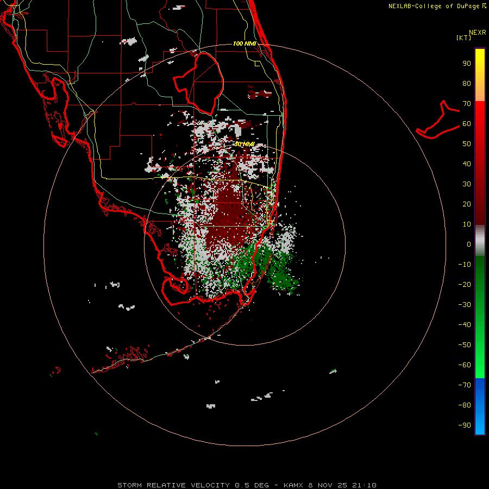Click the Bahamas island outline at right
The height and width of the screenshot is (489, 489).
[438, 120]
